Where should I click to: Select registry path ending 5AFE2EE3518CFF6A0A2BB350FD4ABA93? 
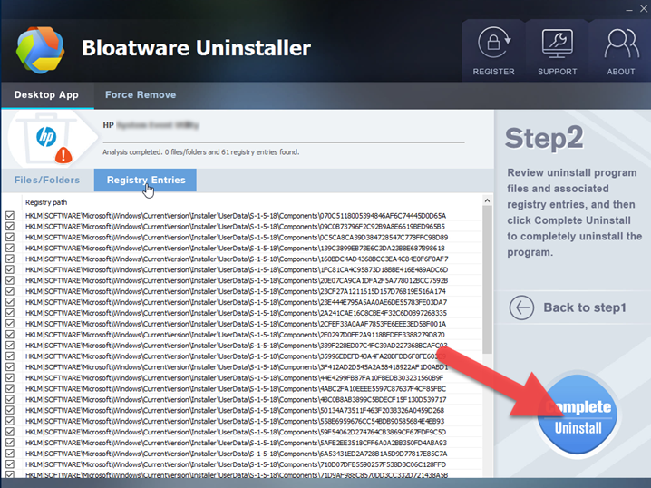click(x=236, y=443)
